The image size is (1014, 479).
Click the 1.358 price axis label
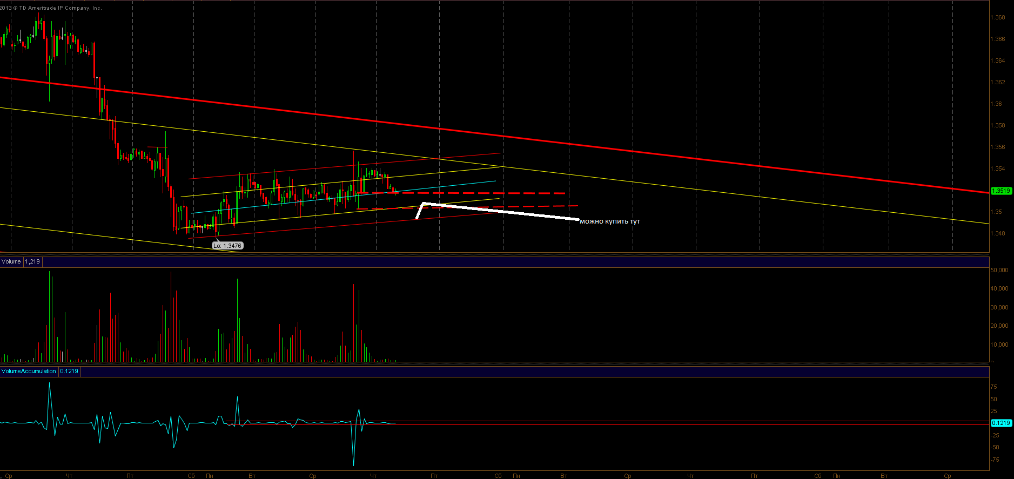pos(998,125)
